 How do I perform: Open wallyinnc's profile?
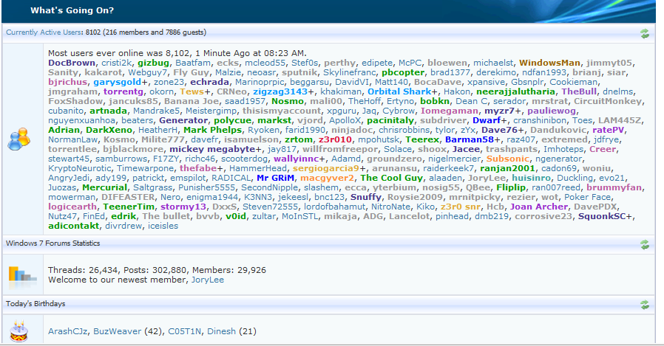coord(297,159)
